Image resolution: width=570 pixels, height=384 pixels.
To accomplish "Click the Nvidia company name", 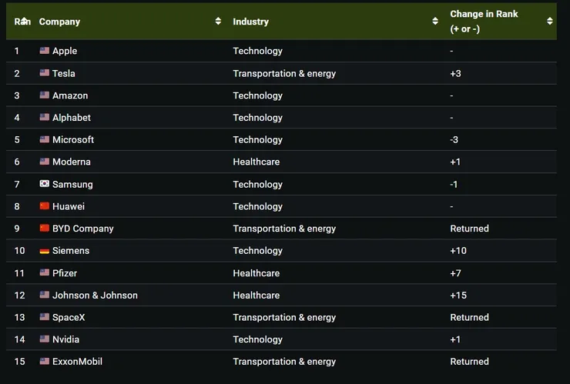I will tap(65, 339).
